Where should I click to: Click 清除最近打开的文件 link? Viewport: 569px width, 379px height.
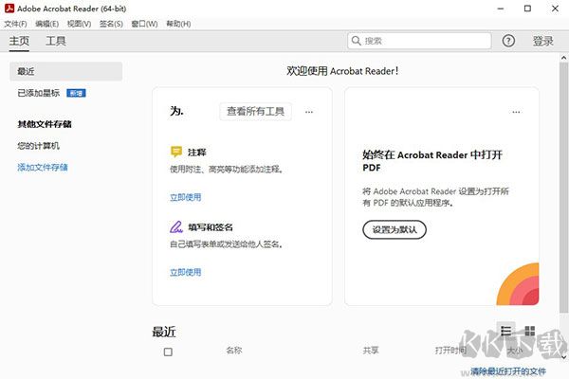[x=508, y=371]
